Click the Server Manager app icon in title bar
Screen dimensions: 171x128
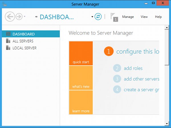pyautogui.click(x=5, y=4)
